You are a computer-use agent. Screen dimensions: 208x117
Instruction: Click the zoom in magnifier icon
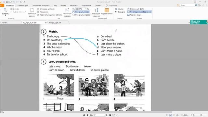tap(88, 9)
